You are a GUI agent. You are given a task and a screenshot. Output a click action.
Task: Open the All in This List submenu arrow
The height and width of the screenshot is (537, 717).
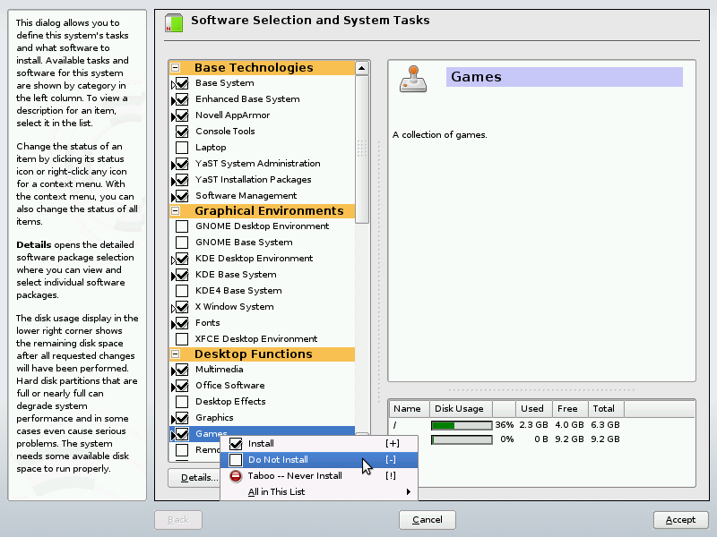(409, 491)
